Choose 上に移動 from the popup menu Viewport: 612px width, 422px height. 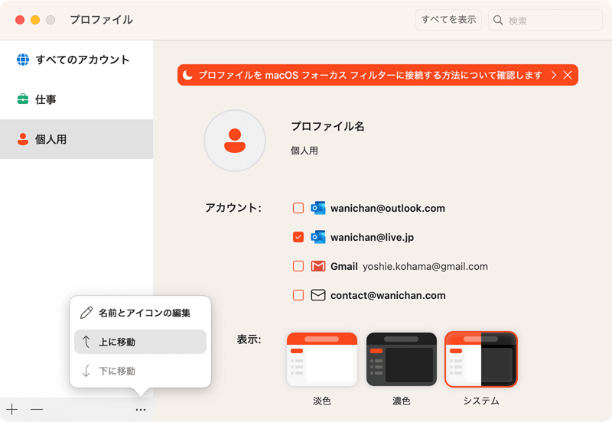click(140, 342)
